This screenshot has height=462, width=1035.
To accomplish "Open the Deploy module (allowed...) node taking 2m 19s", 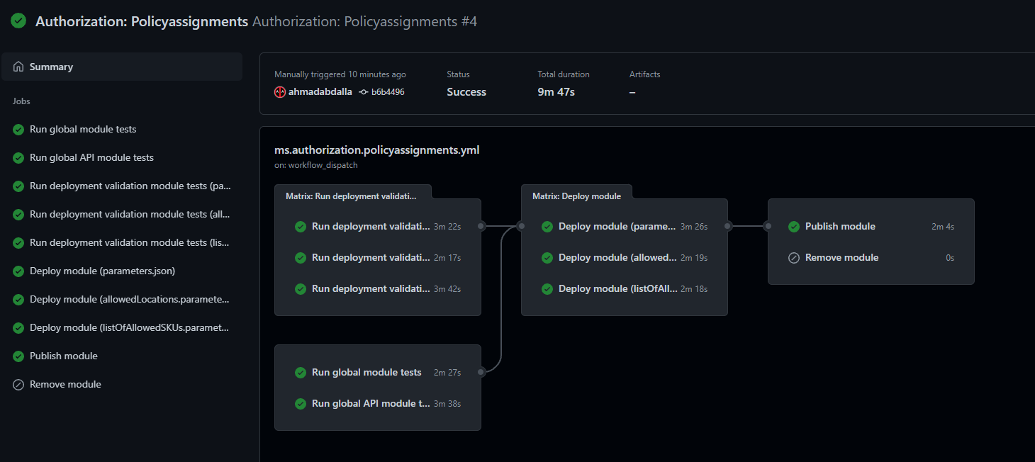I will (x=617, y=258).
